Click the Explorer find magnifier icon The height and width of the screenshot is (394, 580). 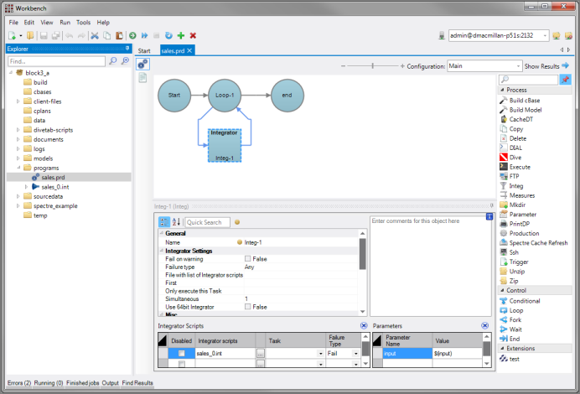[x=113, y=60]
